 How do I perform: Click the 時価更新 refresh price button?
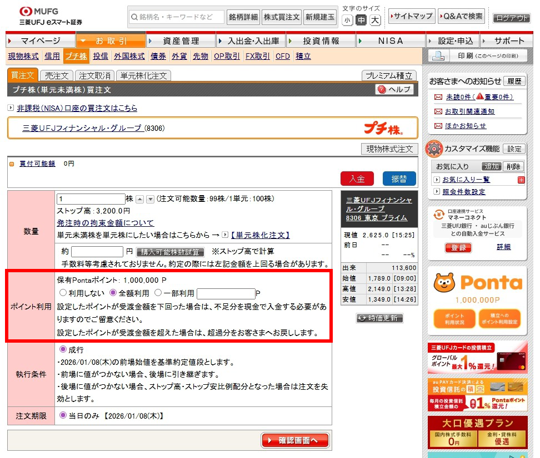379,318
